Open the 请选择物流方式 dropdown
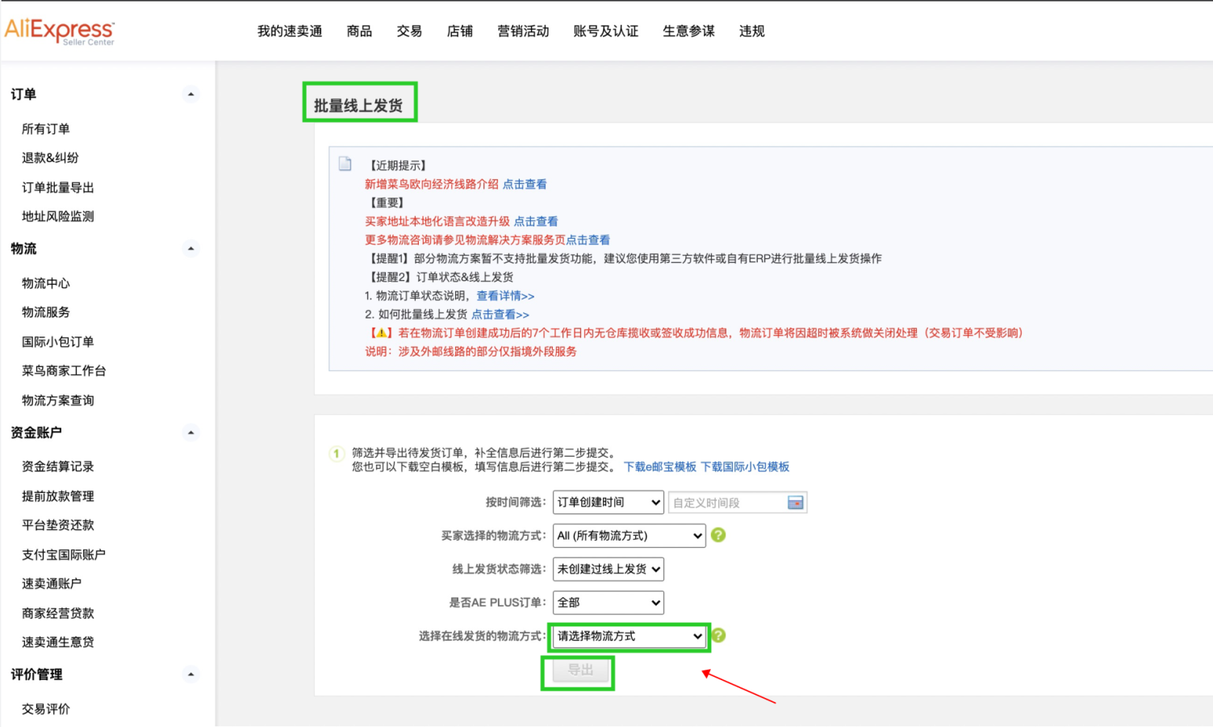Image resolution: width=1213 pixels, height=727 pixels. click(x=630, y=636)
